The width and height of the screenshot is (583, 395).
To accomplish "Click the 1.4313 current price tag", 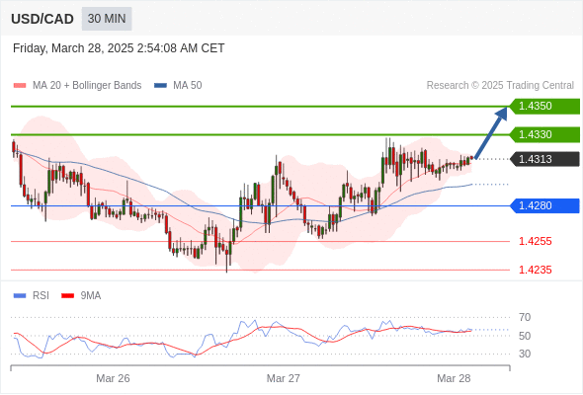I will click(544, 159).
